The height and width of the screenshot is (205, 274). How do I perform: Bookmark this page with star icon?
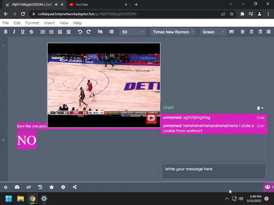232,14
